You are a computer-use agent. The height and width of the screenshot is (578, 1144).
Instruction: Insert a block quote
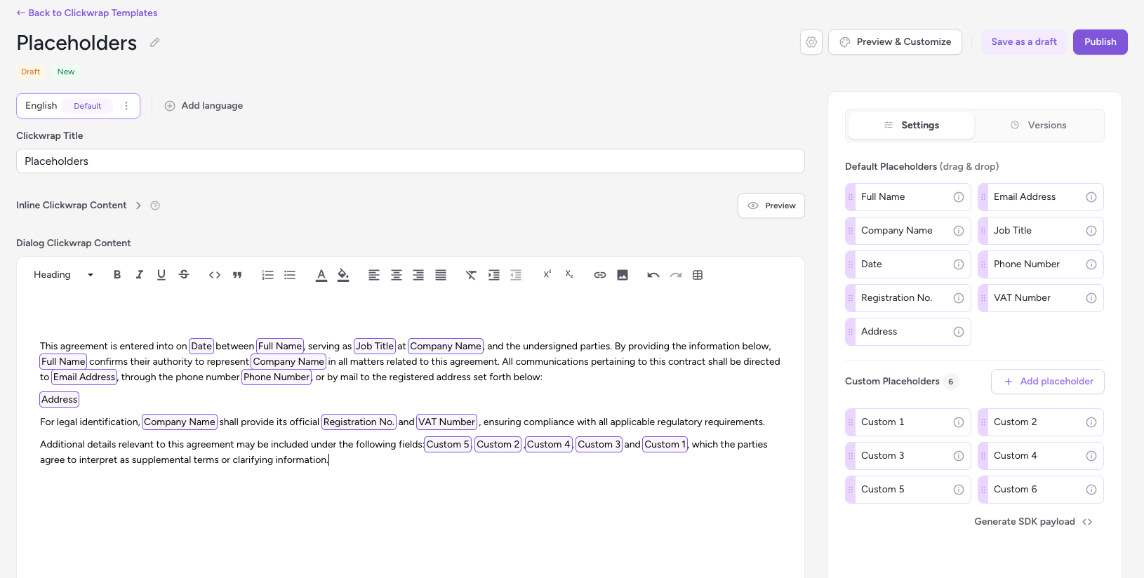click(237, 275)
